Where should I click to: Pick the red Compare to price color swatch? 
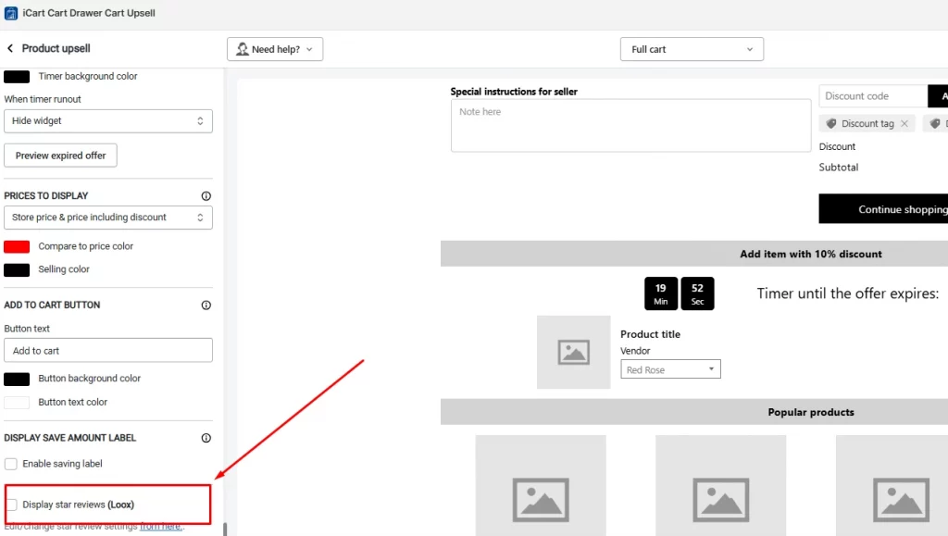(x=17, y=247)
